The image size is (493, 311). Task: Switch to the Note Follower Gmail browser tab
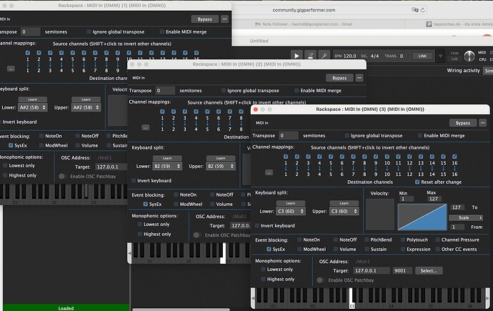(x=304, y=24)
